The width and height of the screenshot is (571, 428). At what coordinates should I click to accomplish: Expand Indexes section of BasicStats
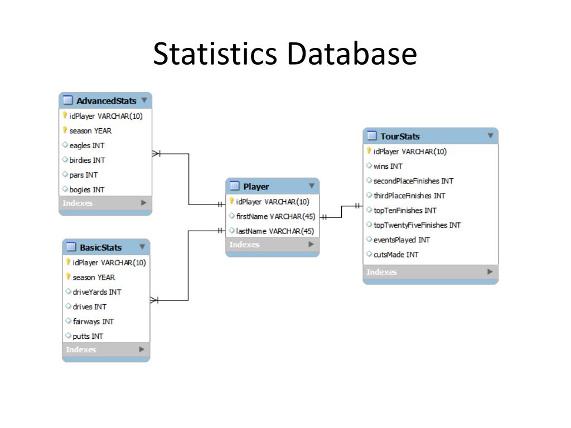142,349
